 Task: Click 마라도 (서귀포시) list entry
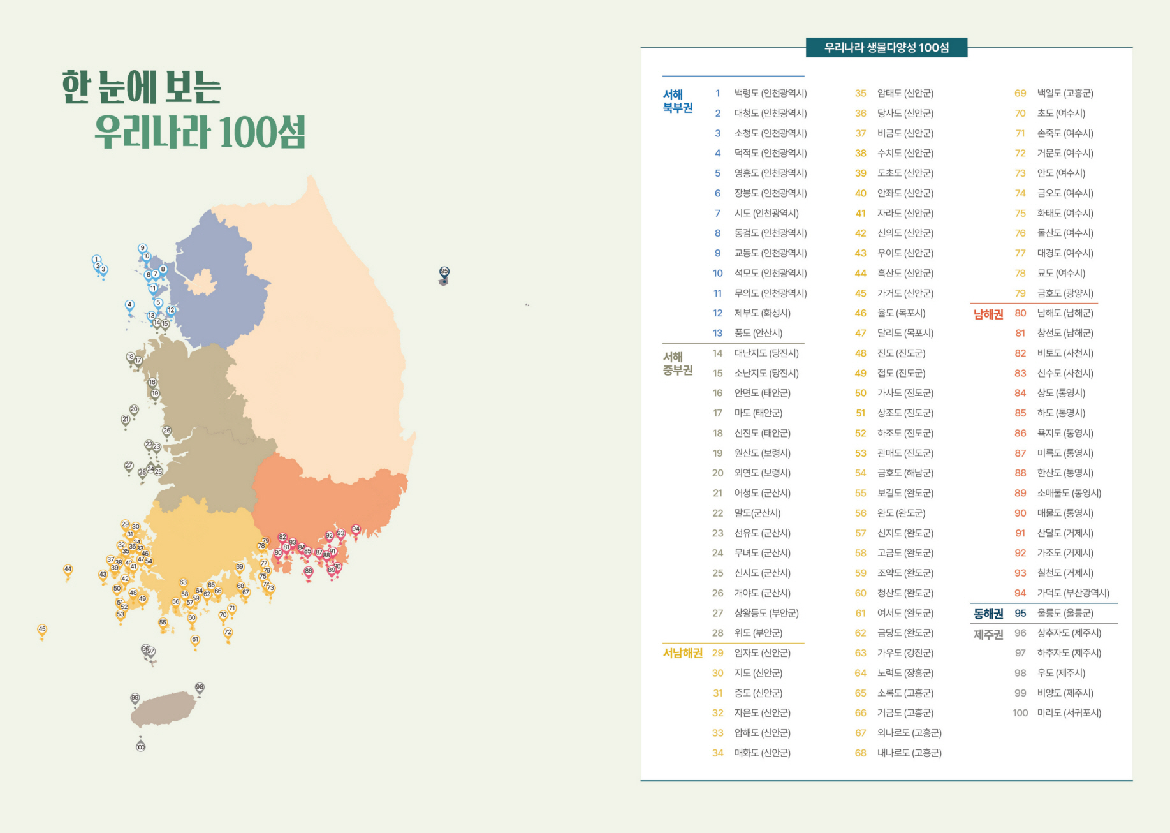tap(1069, 713)
